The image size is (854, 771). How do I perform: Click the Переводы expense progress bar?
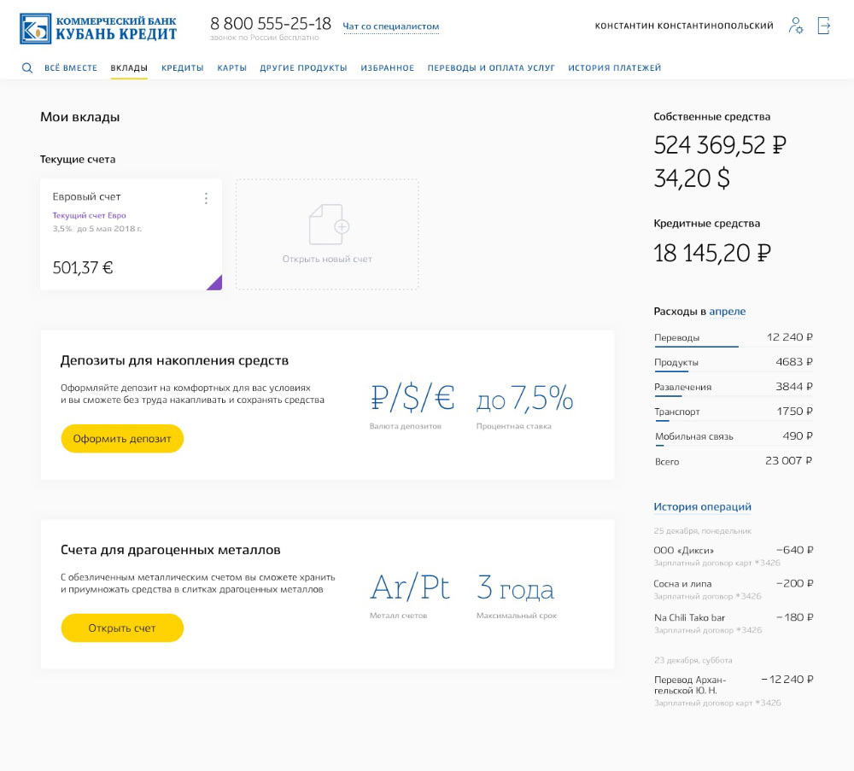tap(696, 347)
